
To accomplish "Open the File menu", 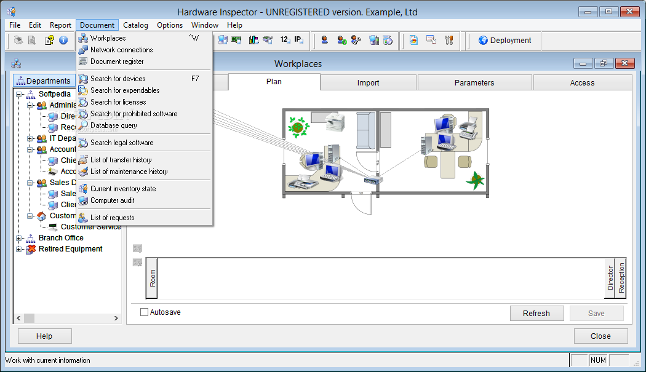I will [15, 25].
